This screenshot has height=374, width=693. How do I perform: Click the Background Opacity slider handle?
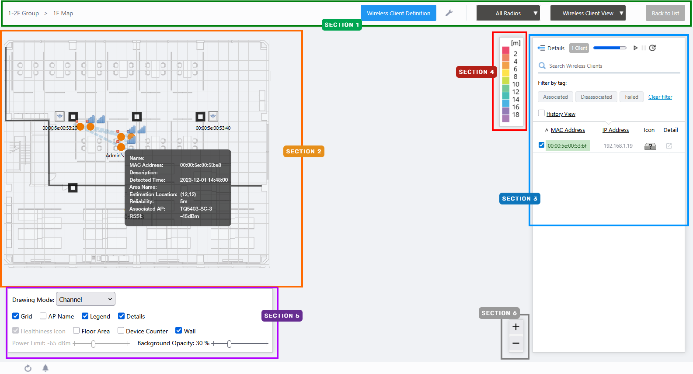click(x=229, y=344)
